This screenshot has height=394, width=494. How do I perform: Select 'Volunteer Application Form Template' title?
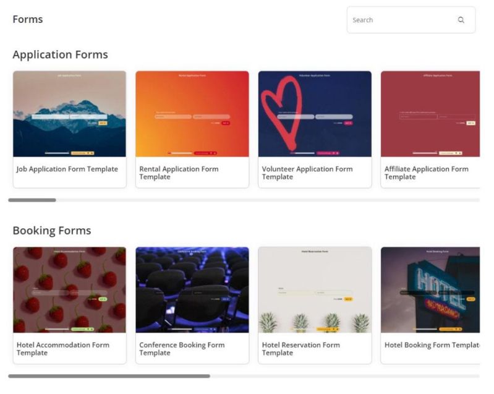[x=307, y=173]
